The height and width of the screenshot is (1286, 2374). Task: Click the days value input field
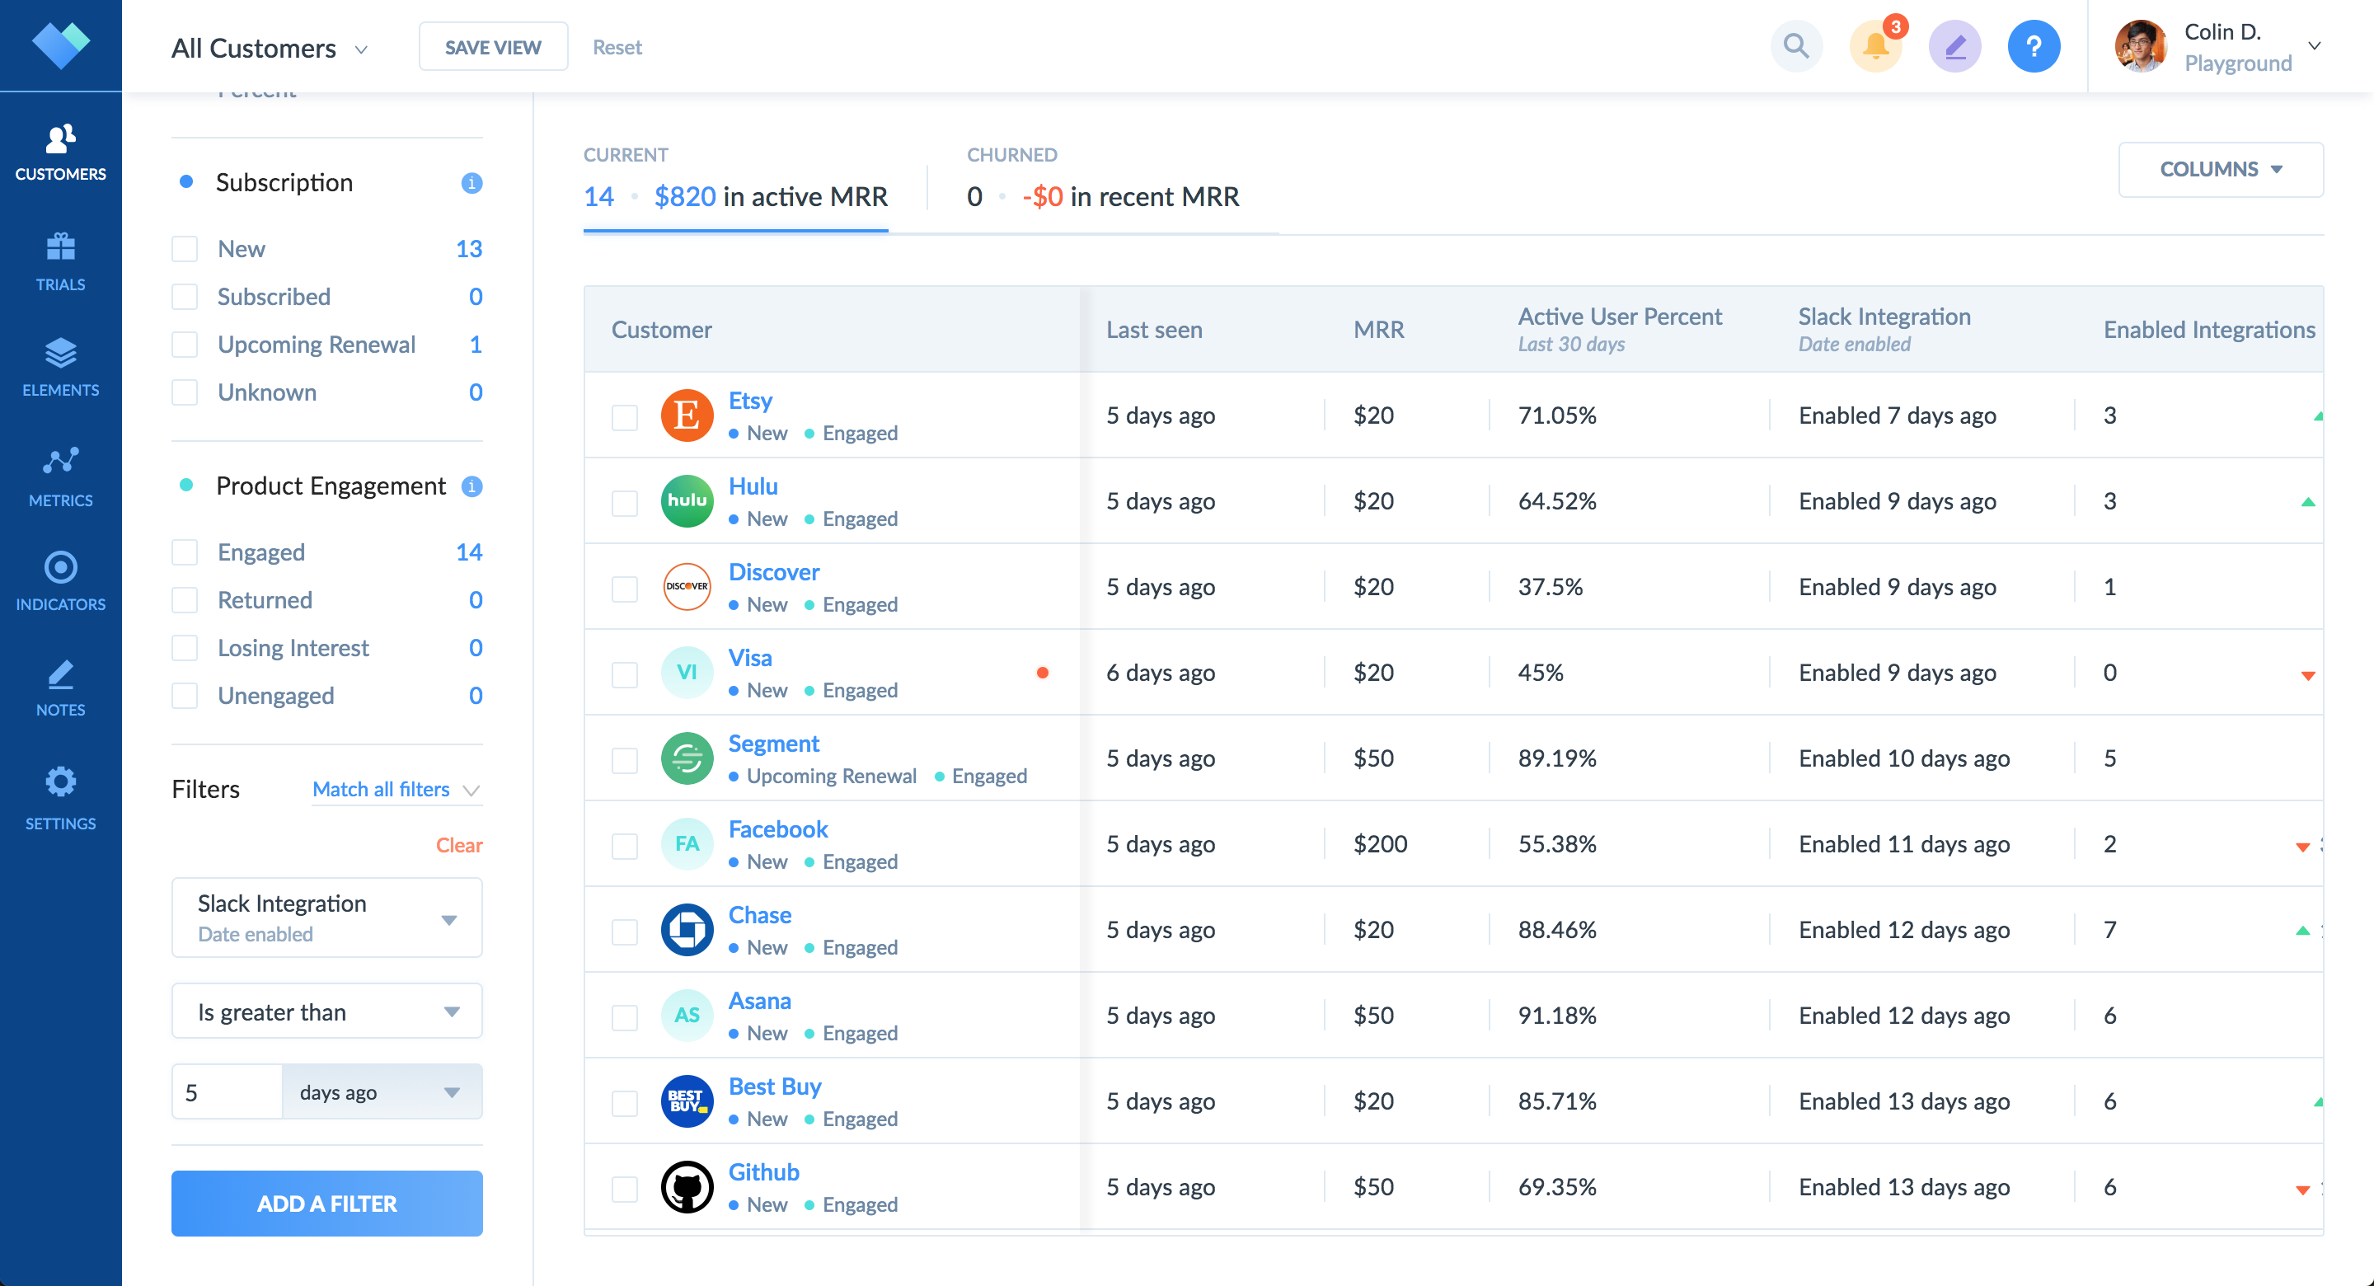coord(226,1092)
